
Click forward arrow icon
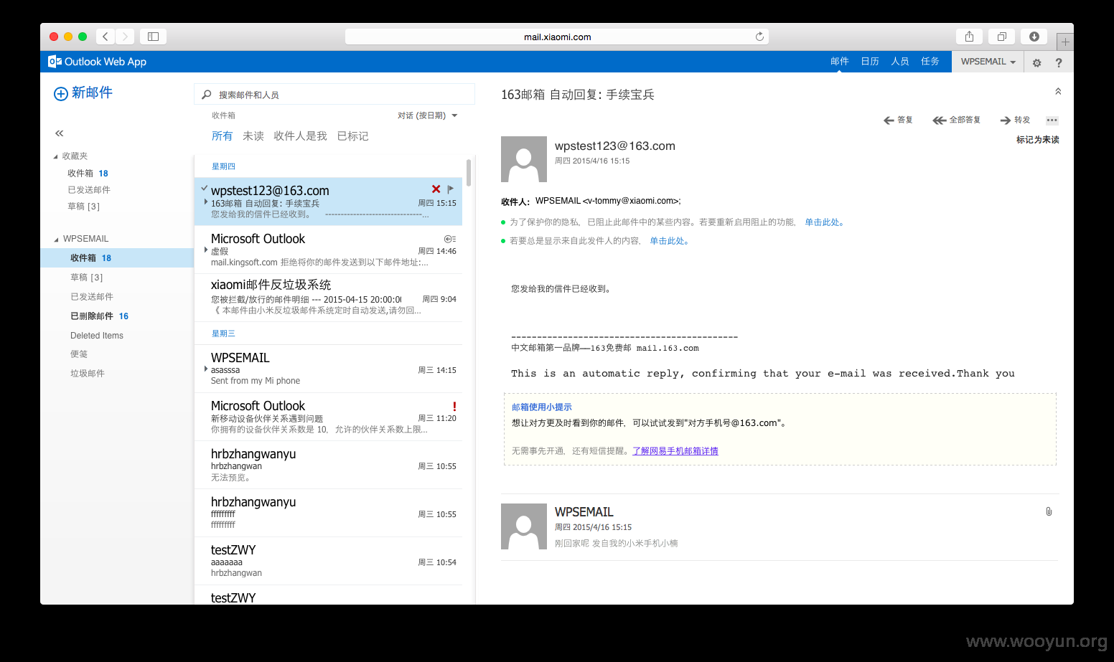(x=1006, y=120)
